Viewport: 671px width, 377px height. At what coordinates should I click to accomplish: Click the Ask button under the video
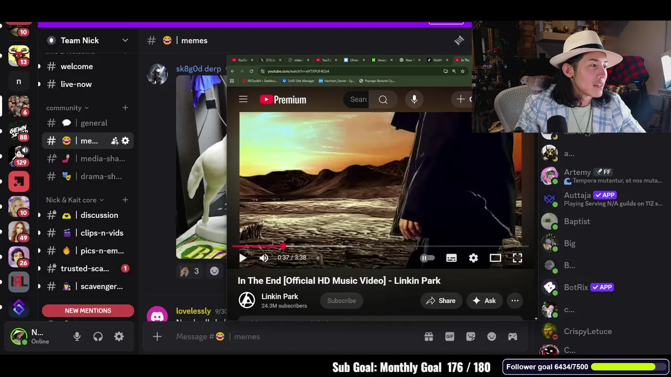pyautogui.click(x=484, y=301)
